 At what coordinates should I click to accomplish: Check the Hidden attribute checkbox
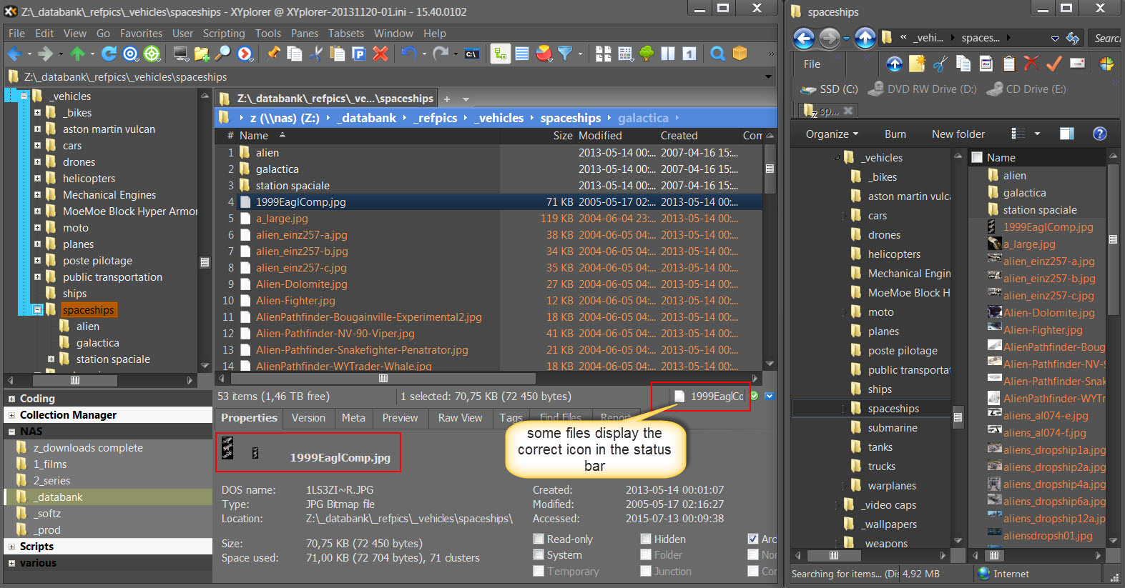646,539
